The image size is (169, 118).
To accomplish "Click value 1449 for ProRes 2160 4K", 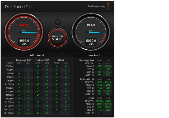I will (x=108, y=88).
